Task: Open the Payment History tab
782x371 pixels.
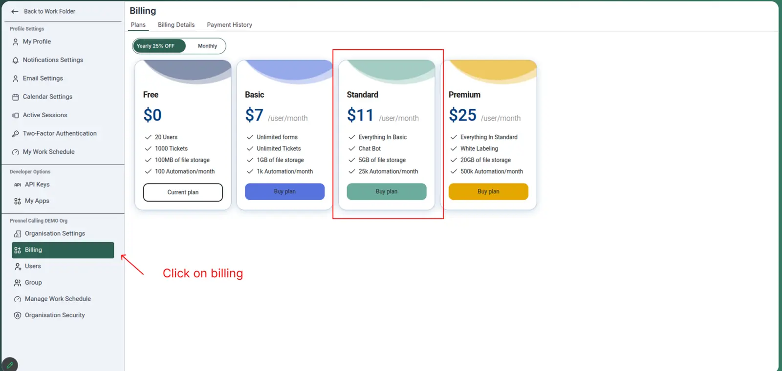Action: pos(229,25)
